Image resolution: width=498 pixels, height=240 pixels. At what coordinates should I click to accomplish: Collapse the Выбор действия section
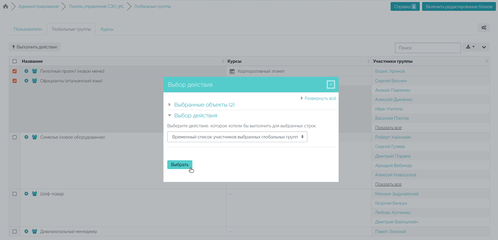(195, 116)
